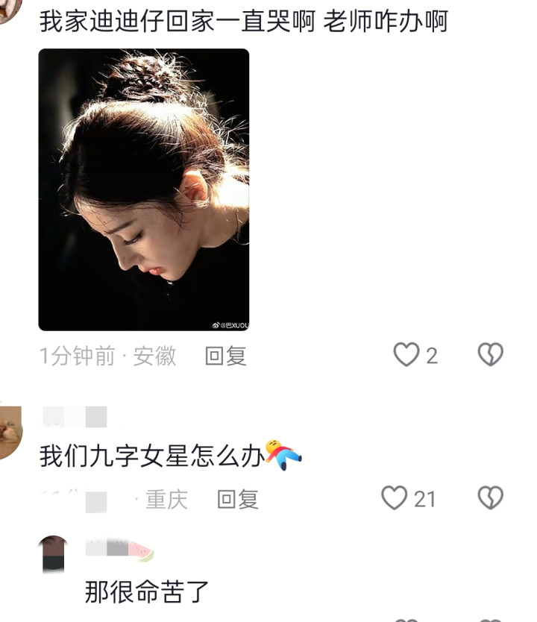This screenshot has width=537, height=622.
Task: Select comment text 我家迪迪仔回家一直哭啊
Action: 178,22
